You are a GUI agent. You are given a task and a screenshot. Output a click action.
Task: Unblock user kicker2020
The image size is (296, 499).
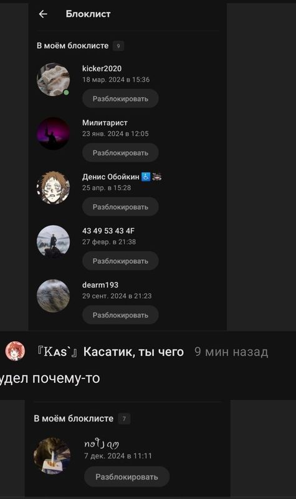(120, 99)
